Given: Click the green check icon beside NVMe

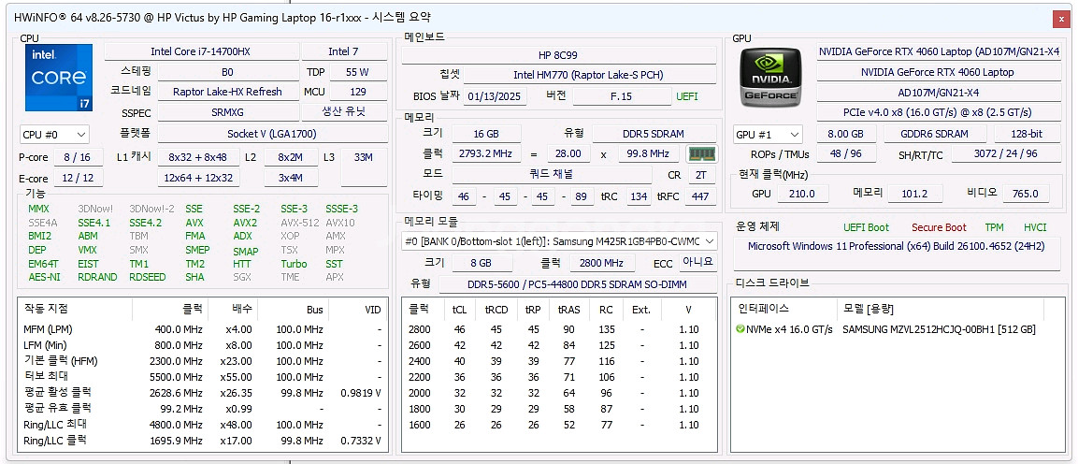Looking at the screenshot, I should click(x=740, y=329).
